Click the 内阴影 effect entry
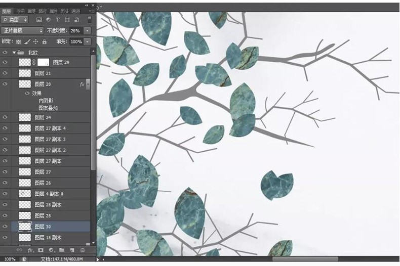Image resolution: width=400 pixels, height=266 pixels. [x=47, y=101]
